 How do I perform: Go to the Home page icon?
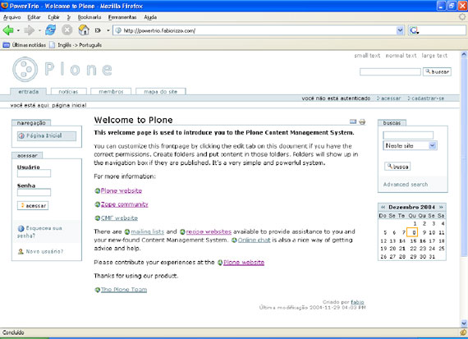84,30
